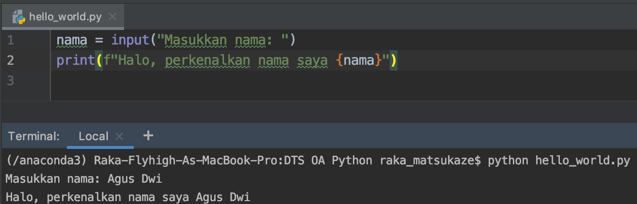The height and width of the screenshot is (204, 637).
Task: Click the Terminal: panel label
Action: [x=34, y=136]
